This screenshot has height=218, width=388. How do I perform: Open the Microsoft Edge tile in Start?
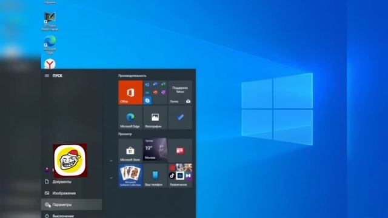(130, 117)
